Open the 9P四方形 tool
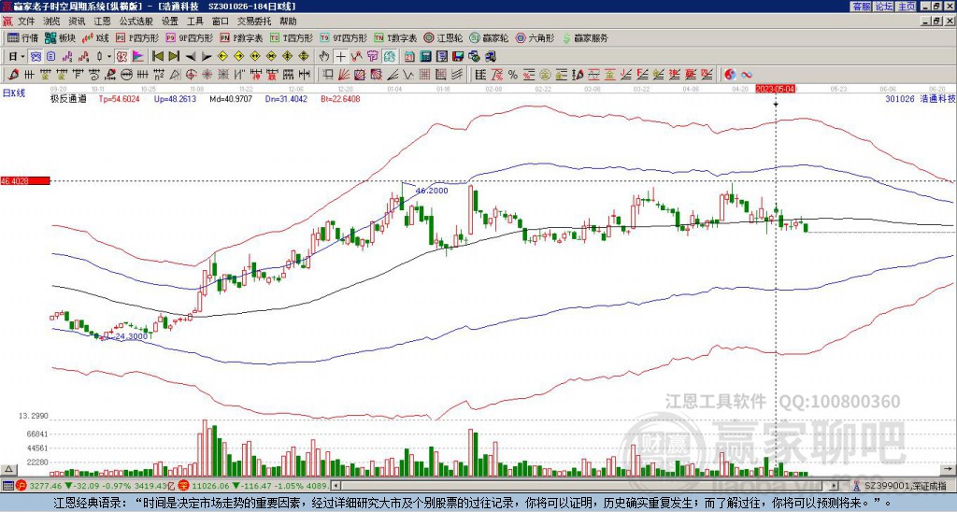 pyautogui.click(x=189, y=37)
